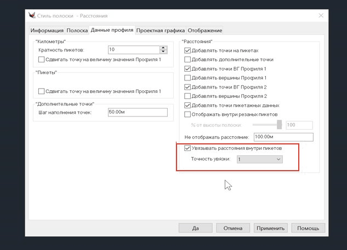Open the Полоска tab
347x250 pixels.
pyautogui.click(x=77, y=30)
